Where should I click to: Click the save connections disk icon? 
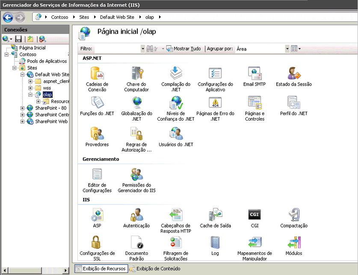pos(18,39)
